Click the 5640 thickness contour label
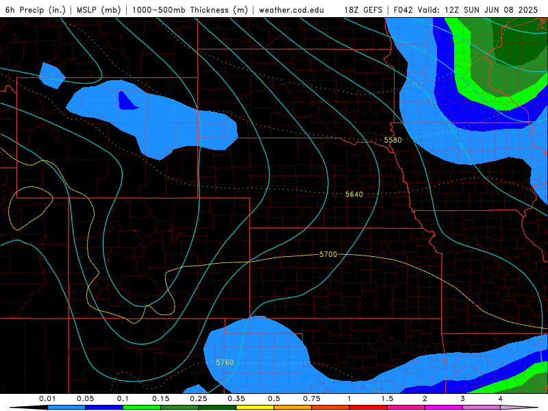The image size is (548, 411). pos(354,195)
